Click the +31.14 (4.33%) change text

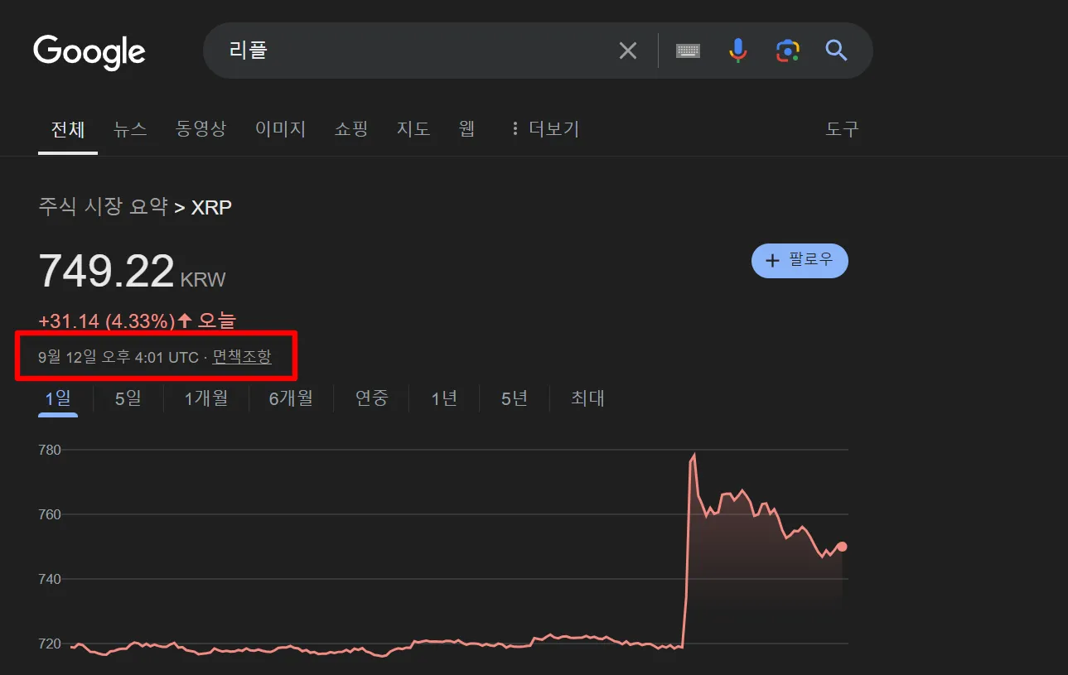point(107,321)
